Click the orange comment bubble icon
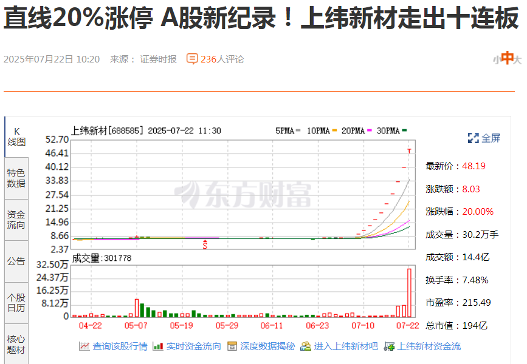The height and width of the screenshot is (364, 527). [x=192, y=59]
